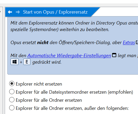The height and width of the screenshot is (114, 138).
Task: Click the Windows logo key icon
Action: tap(14, 62)
